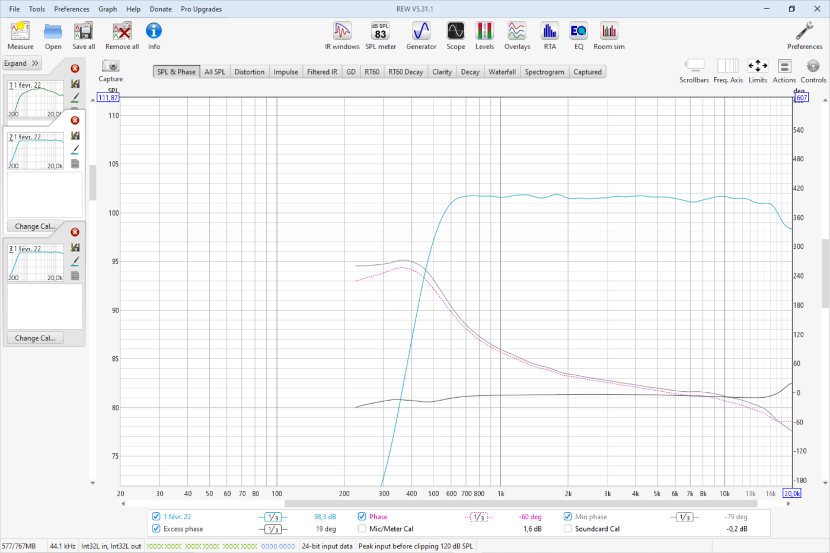This screenshot has width=830, height=553.
Task: Open the EQ window
Action: point(578,31)
